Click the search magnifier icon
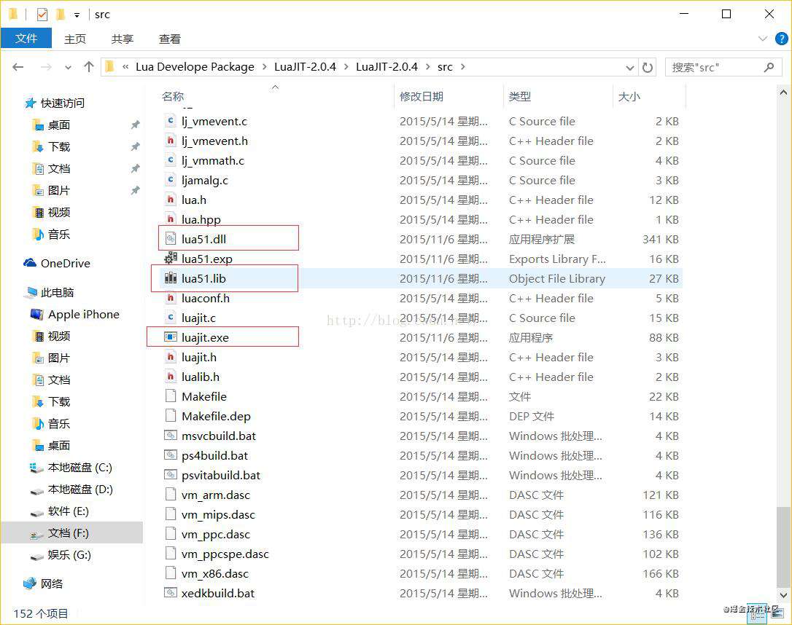This screenshot has width=792, height=625. click(x=769, y=67)
